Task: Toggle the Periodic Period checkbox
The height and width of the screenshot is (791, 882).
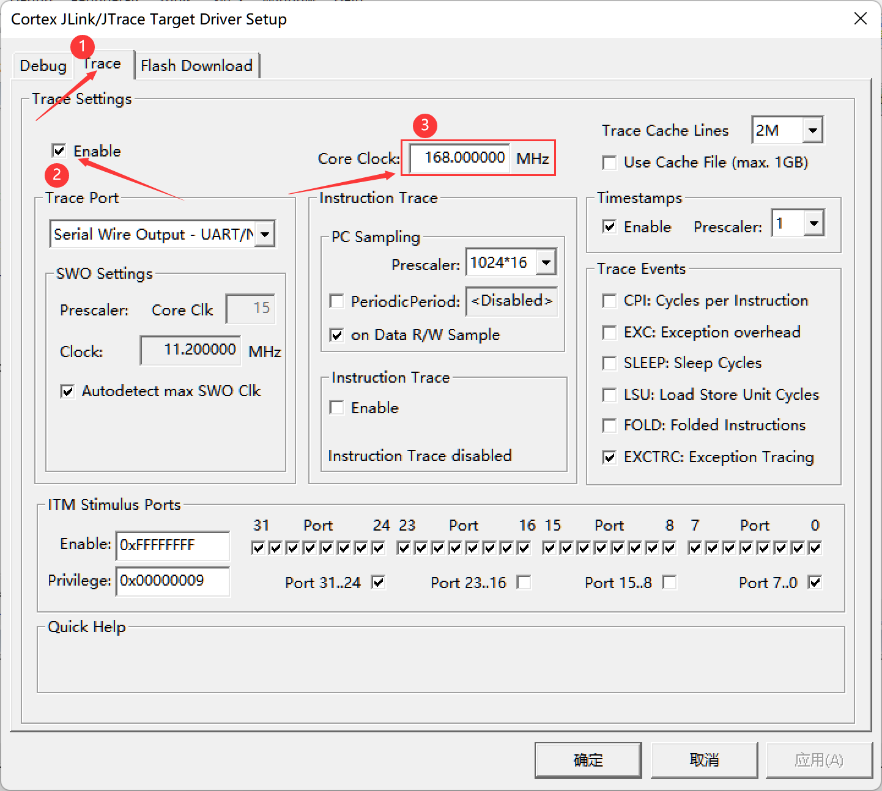Action: (336, 301)
